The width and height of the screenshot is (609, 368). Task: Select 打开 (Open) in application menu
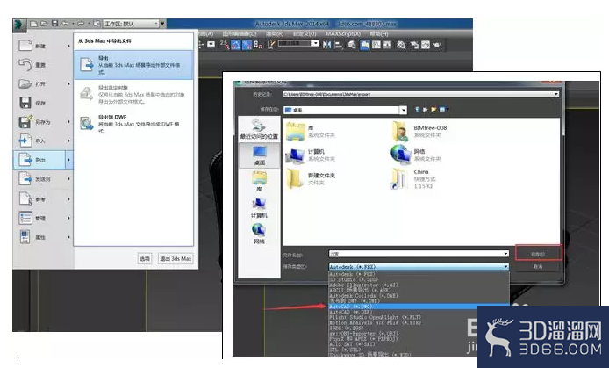tap(42, 83)
